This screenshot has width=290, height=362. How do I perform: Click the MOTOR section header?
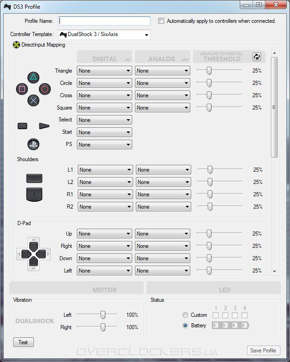pos(76,288)
